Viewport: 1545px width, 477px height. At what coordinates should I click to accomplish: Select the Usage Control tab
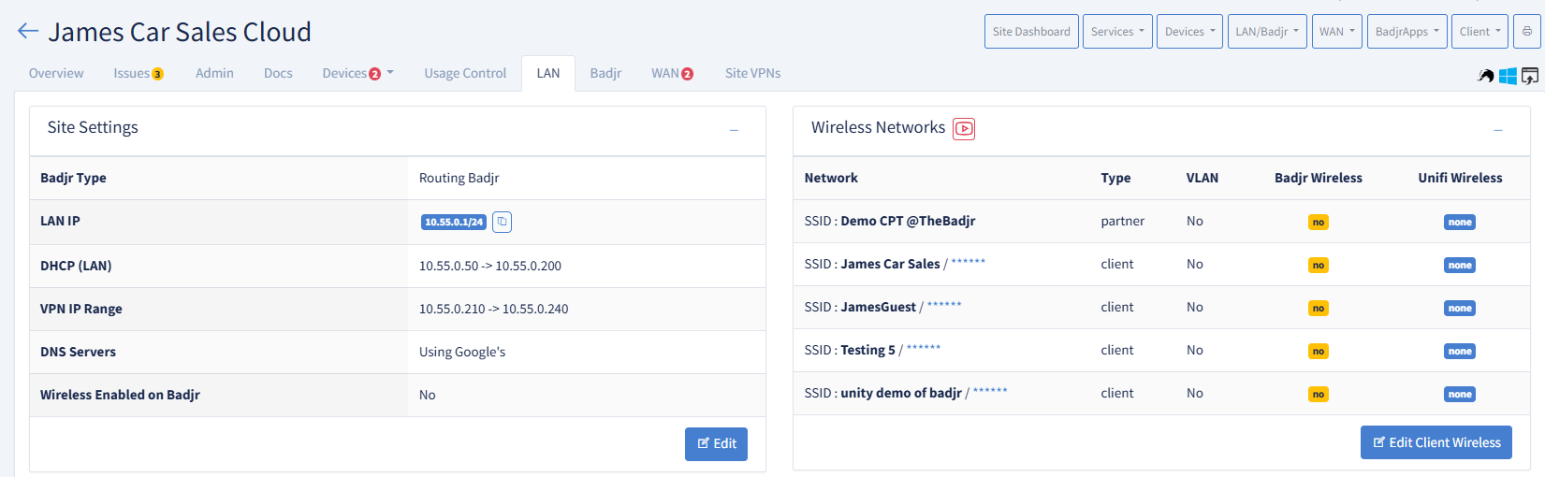pos(465,73)
